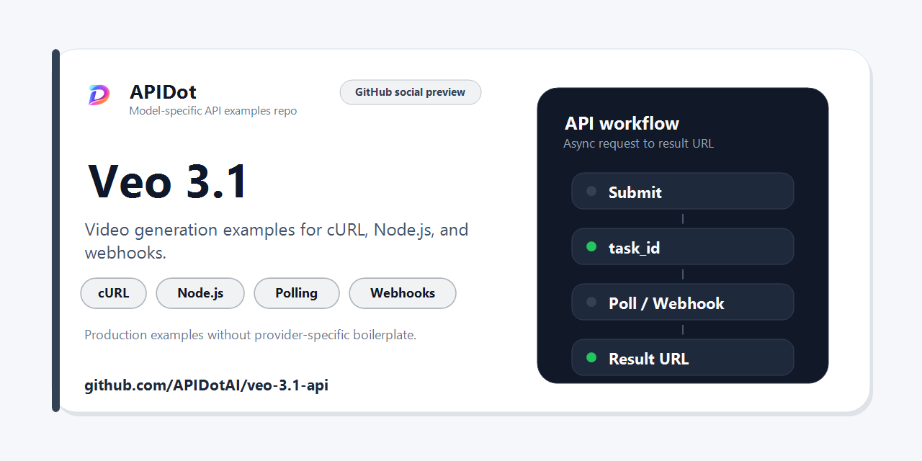Click the 'Video generation examples' description text
This screenshot has height=461, width=922.
click(x=277, y=241)
